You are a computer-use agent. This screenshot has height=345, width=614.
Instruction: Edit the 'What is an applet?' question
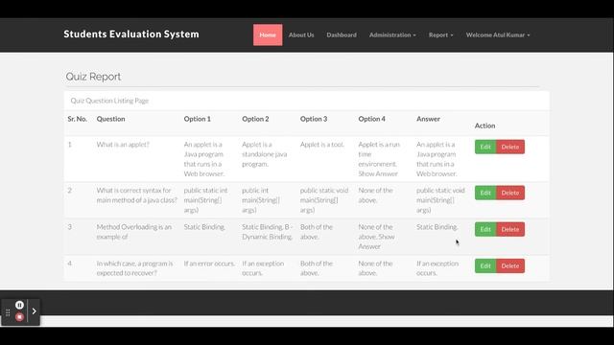click(485, 147)
